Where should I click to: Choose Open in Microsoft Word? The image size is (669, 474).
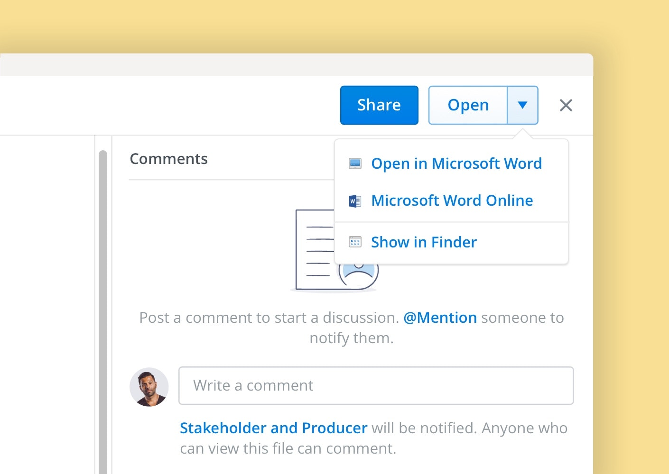(x=451, y=164)
